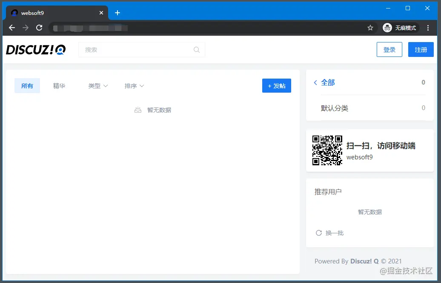Open a new browser tab
The image size is (441, 283).
[117, 13]
